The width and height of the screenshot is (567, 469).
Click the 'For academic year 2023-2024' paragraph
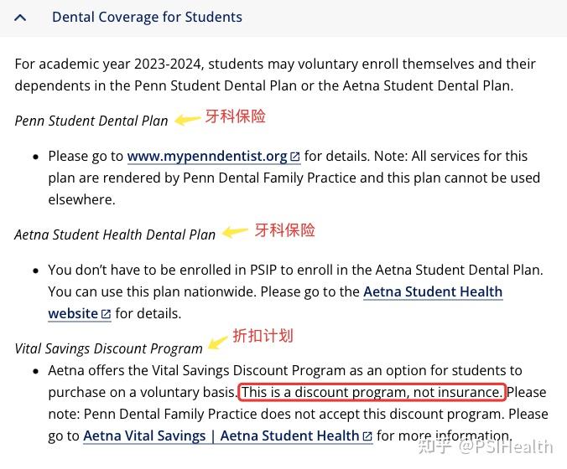point(275,75)
